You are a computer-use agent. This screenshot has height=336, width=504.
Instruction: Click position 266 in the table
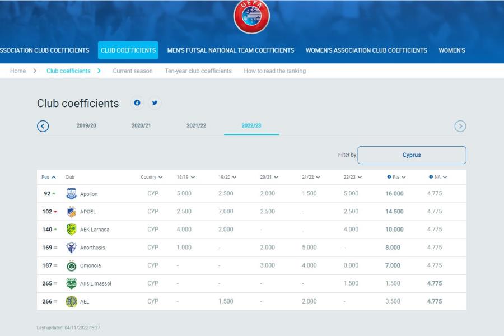(47, 302)
